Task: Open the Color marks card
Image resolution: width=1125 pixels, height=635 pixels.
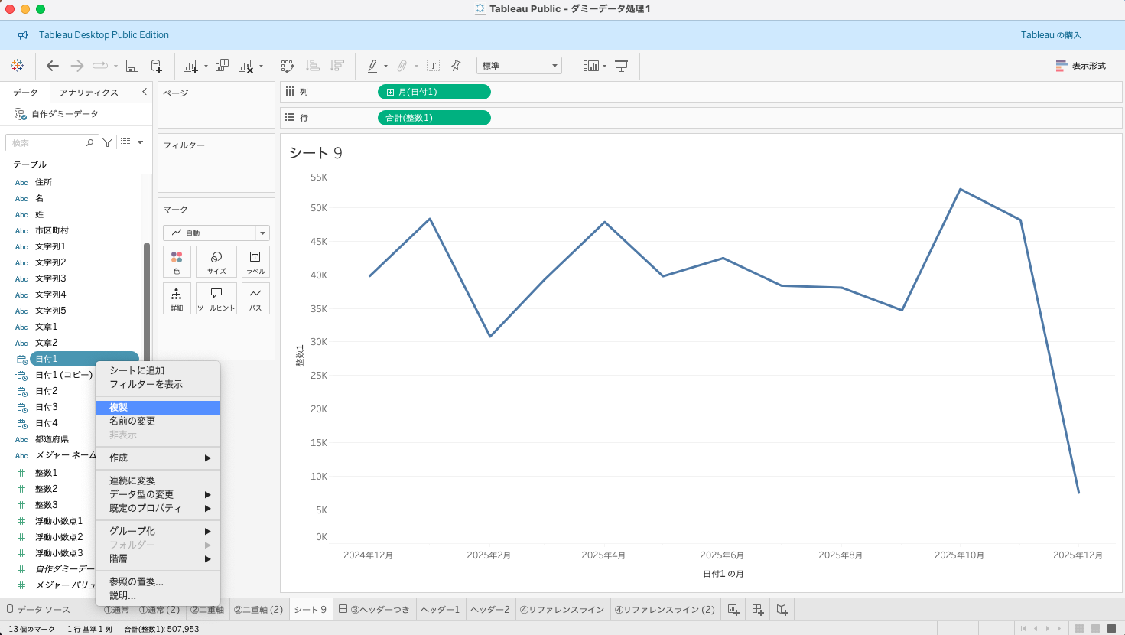Action: click(177, 262)
